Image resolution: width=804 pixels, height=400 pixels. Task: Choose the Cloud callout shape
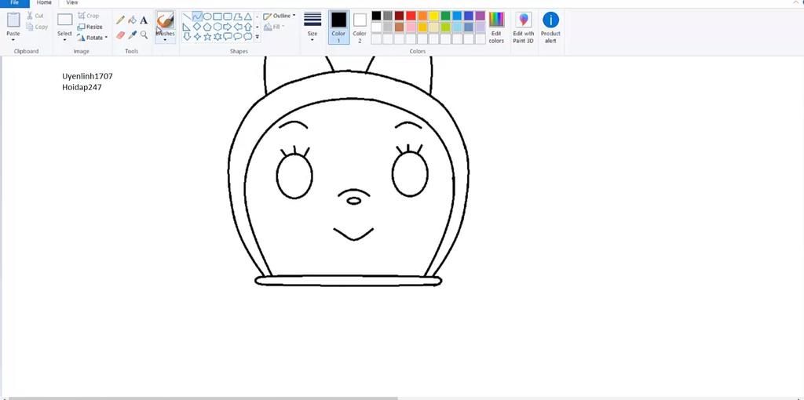coord(248,37)
